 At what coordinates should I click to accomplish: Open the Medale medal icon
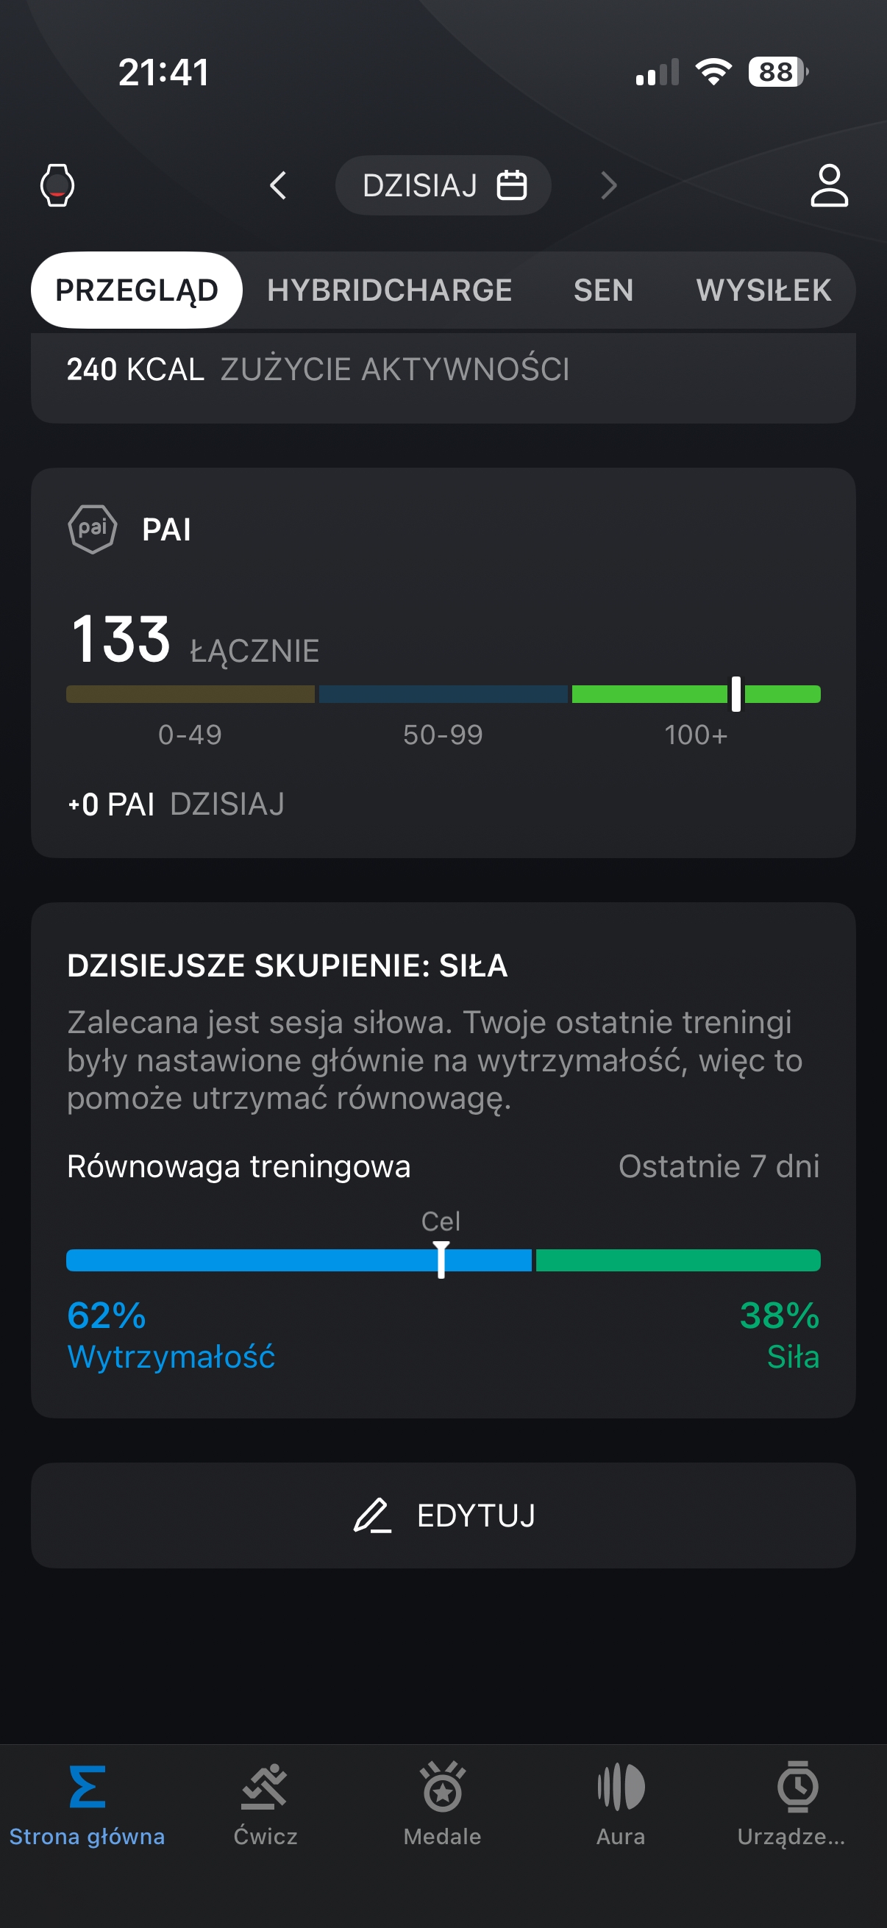[x=442, y=1788]
